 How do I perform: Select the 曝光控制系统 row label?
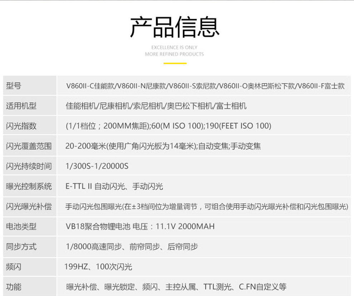coord(29,186)
